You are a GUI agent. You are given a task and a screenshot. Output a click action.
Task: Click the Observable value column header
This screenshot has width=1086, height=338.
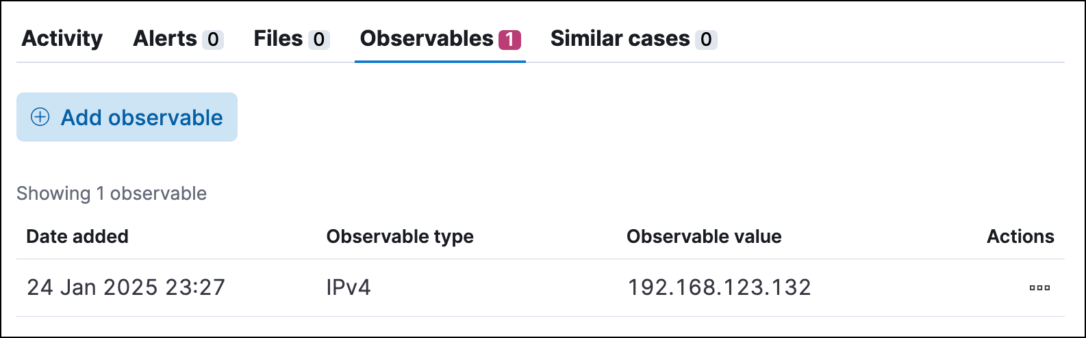click(704, 237)
